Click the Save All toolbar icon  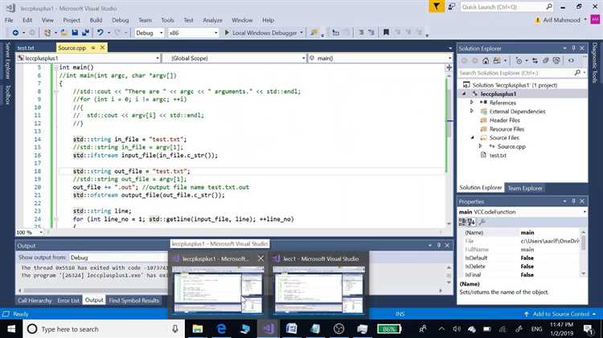click(85, 33)
